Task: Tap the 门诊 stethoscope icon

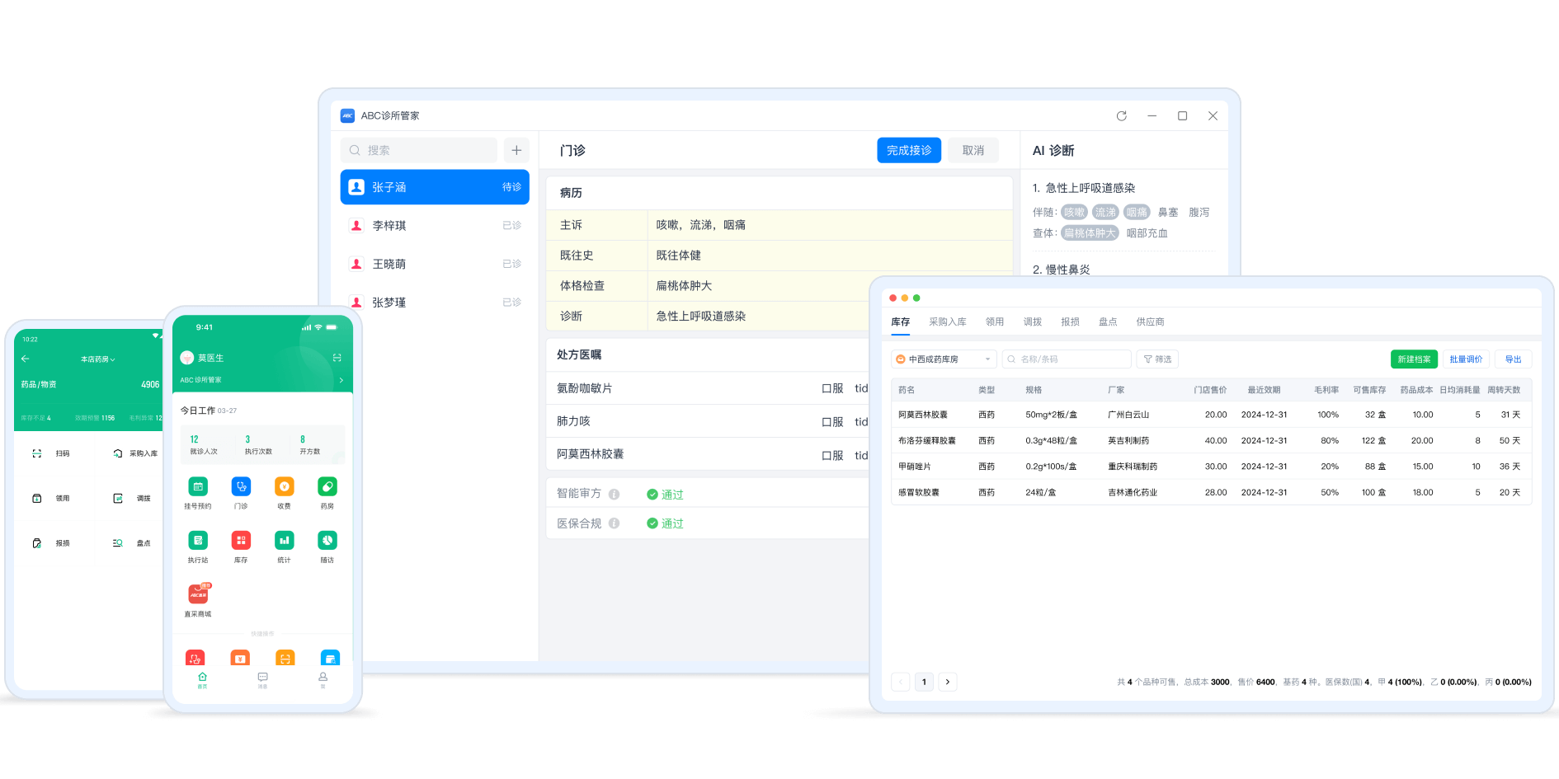Action: point(241,487)
